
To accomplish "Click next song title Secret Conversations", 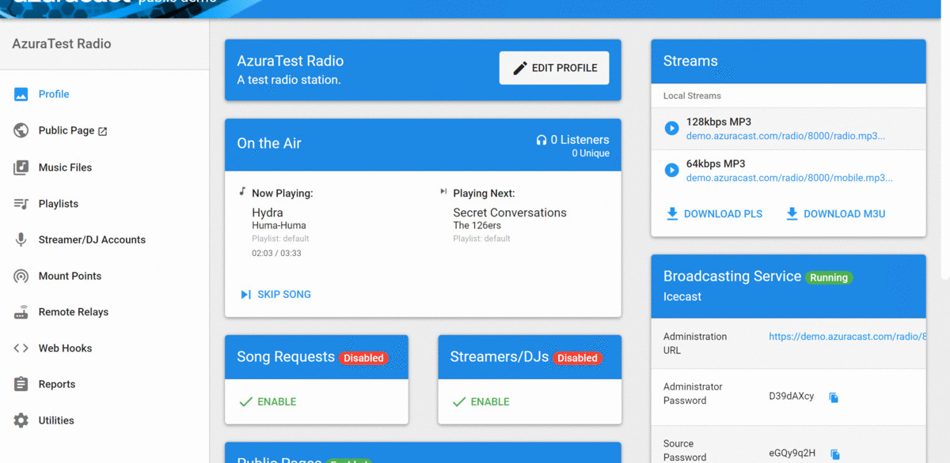I will tap(510, 213).
